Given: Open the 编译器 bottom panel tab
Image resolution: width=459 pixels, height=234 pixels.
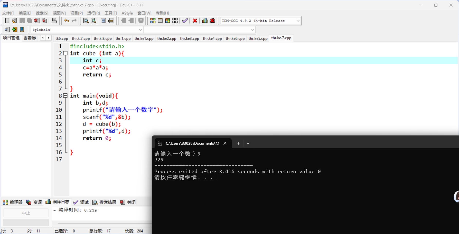Looking at the screenshot, I should [13, 202].
